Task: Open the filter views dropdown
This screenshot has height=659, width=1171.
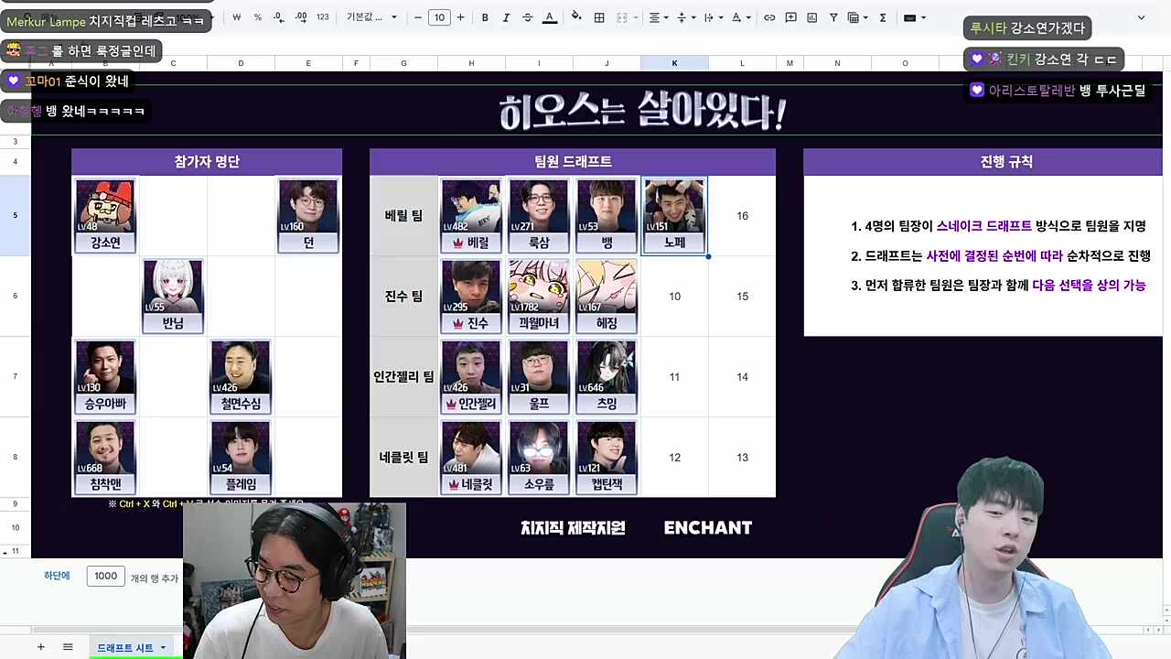Action: pyautogui.click(x=857, y=17)
